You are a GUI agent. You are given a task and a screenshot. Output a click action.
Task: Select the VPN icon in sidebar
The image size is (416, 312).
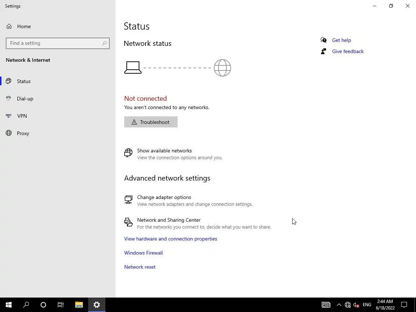pos(9,116)
